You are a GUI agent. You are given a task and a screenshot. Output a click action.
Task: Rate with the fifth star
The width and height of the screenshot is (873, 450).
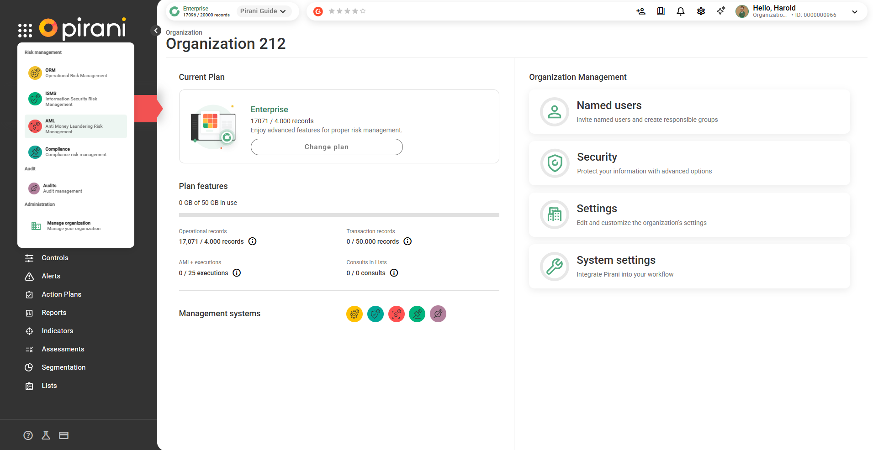click(x=363, y=11)
